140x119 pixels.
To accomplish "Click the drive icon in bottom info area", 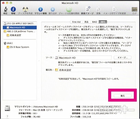I will [x=7, y=108].
